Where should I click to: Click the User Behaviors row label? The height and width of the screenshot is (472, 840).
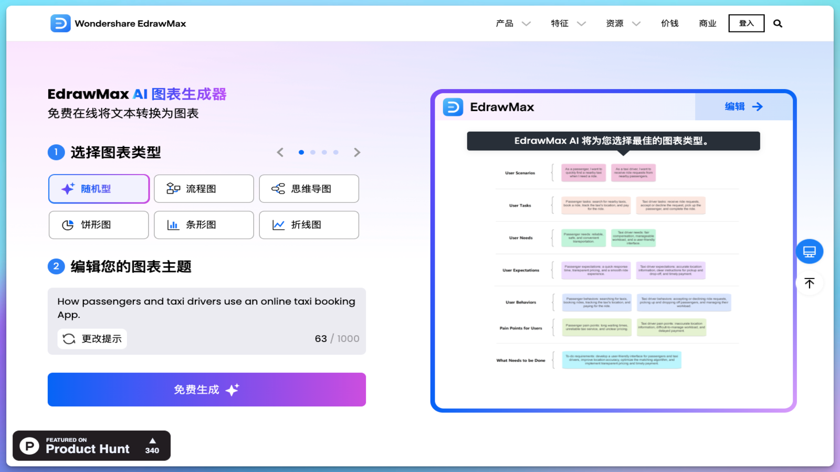click(521, 303)
